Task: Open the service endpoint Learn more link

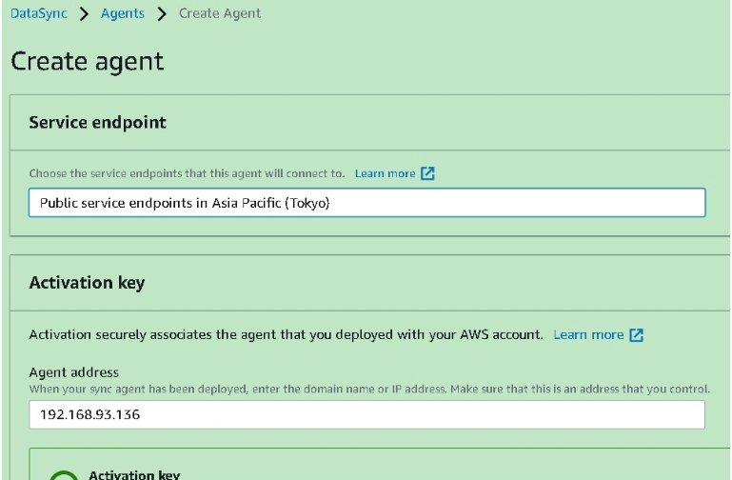Action: [x=385, y=173]
